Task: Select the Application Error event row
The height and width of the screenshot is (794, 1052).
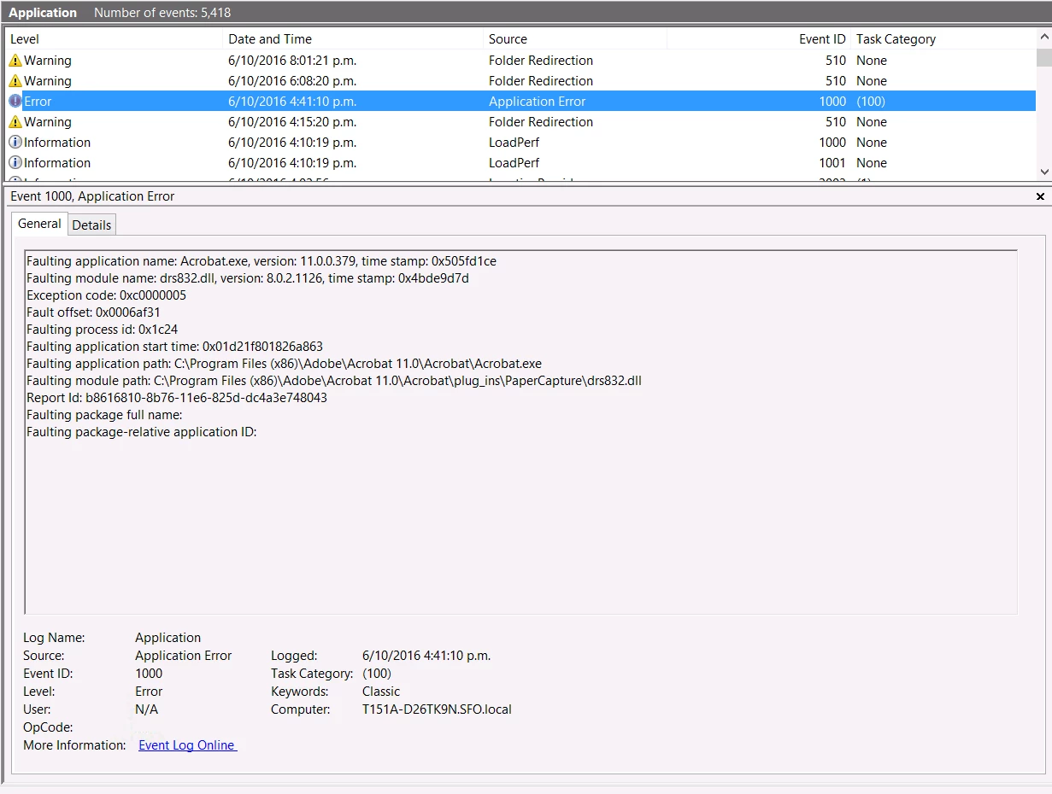Action: click(520, 102)
